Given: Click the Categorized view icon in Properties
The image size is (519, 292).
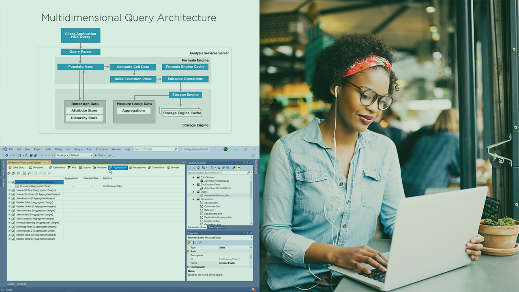Looking at the screenshot, I should (x=189, y=243).
